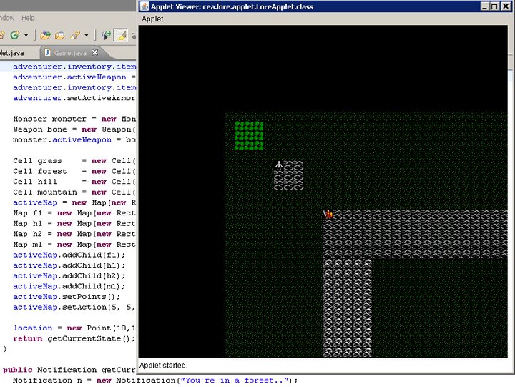Click the 'activeMap.addChild(f1);' code line
The image size is (515, 387).
pos(69,255)
